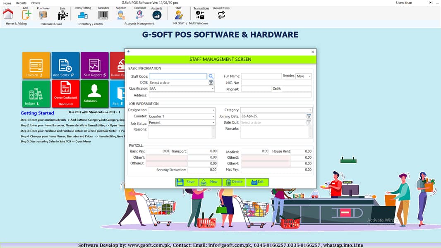Click the Remarks text area
The image size is (441, 248).
coord(275,132)
